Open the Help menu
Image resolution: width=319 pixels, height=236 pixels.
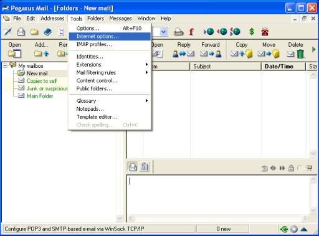[x=166, y=19]
